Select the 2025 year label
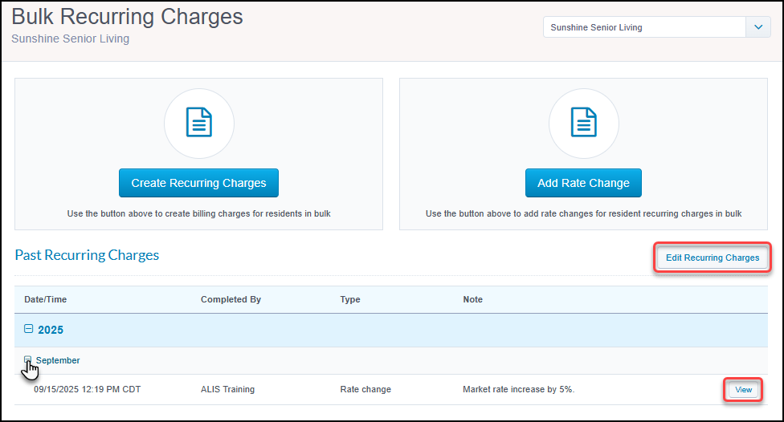The width and height of the screenshot is (784, 422). click(x=51, y=330)
